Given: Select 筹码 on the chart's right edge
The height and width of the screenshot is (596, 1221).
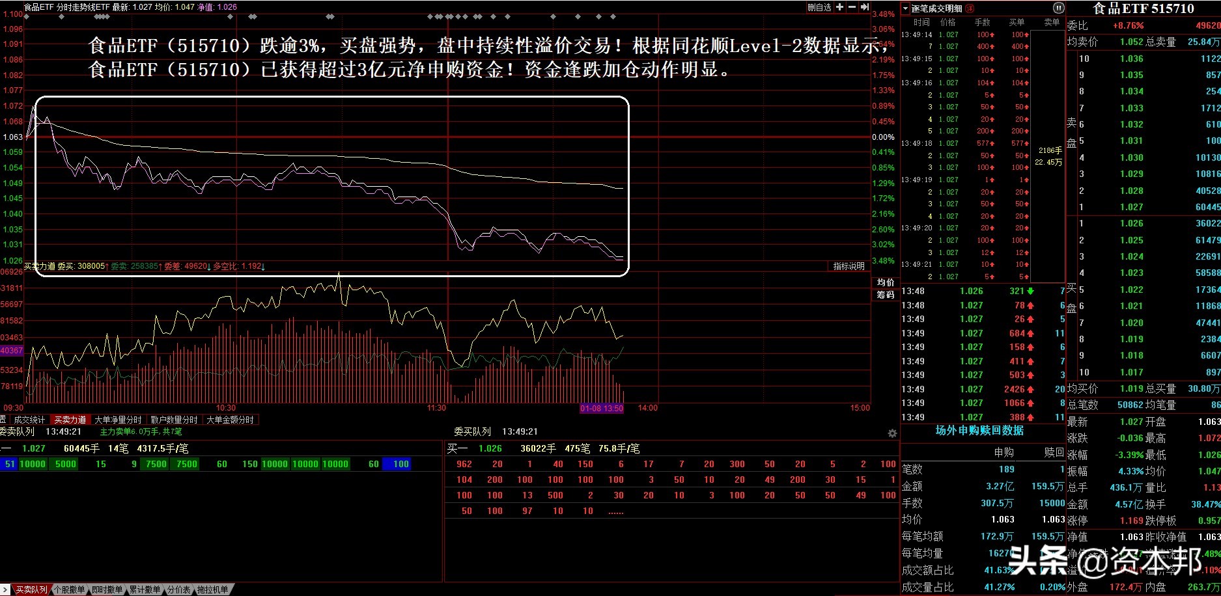Looking at the screenshot, I should pos(884,294).
